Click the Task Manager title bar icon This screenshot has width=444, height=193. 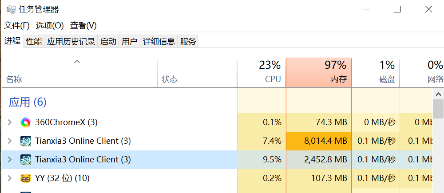click(x=11, y=10)
